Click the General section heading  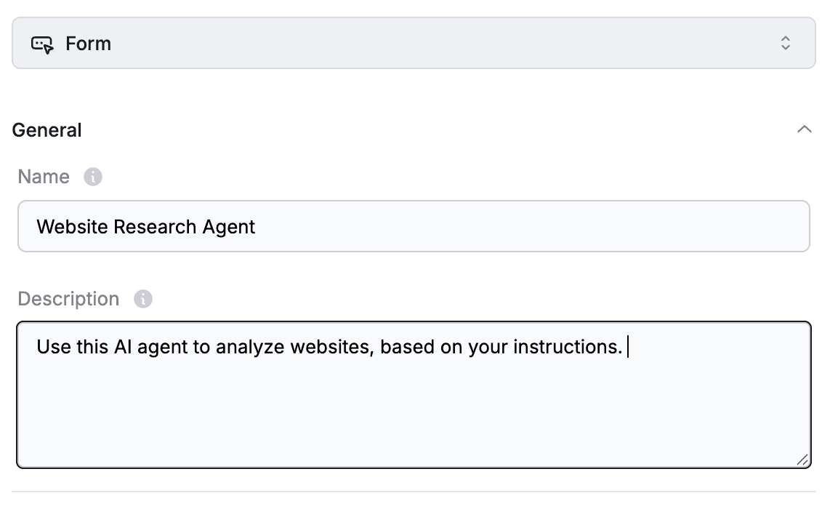click(x=47, y=130)
